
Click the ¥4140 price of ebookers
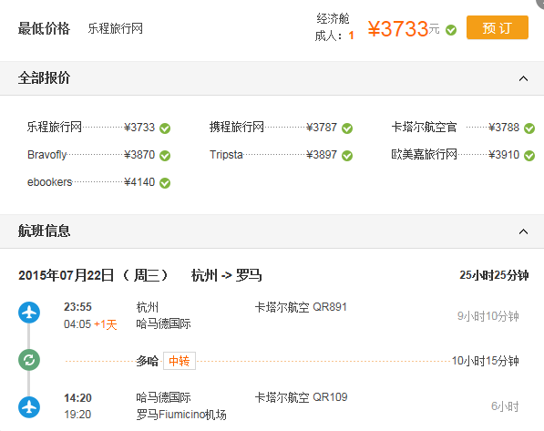[139, 182]
